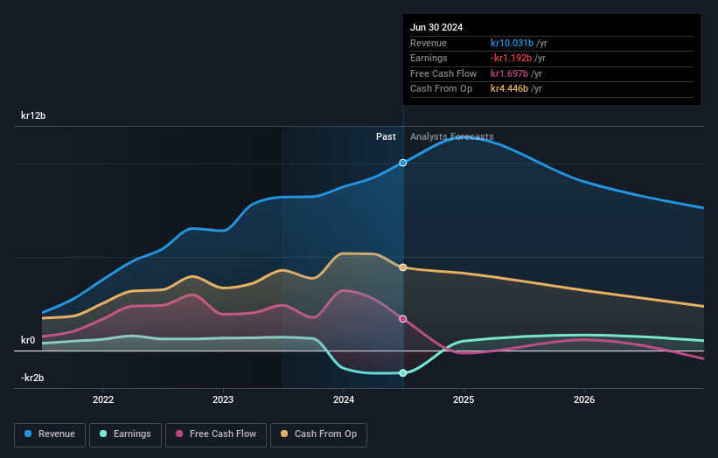Screen dimensions: 718x458
Task: Click the kr1.697b free cash flow value
Action: tap(509, 73)
